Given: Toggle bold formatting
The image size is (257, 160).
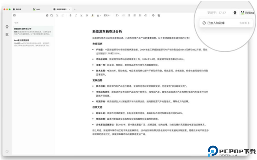Looking at the screenshot, I should [71, 15].
